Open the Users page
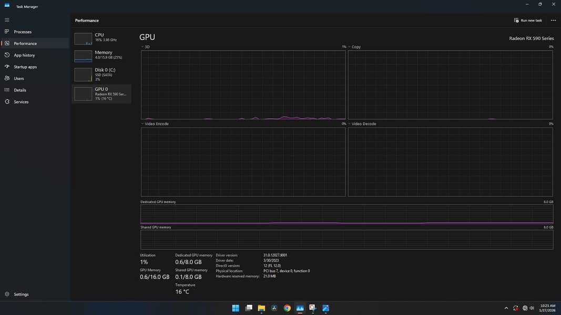The height and width of the screenshot is (315, 561). [x=19, y=78]
